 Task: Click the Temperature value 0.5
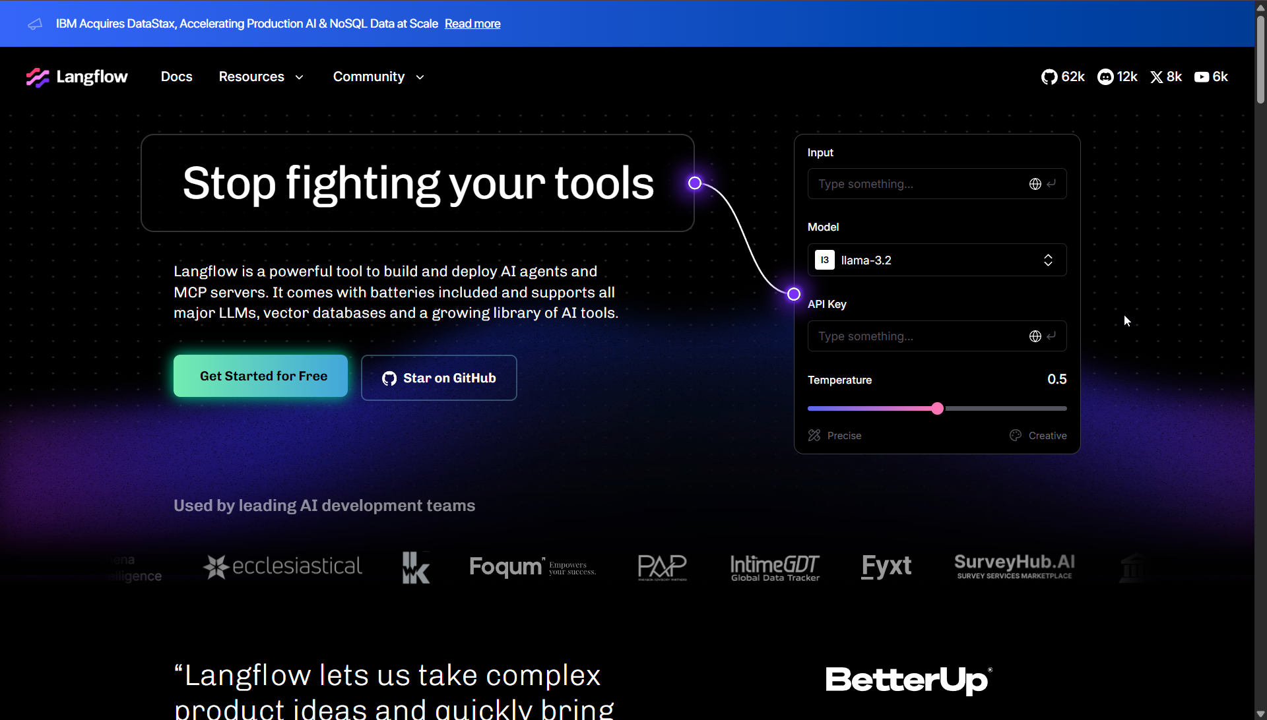pyautogui.click(x=1057, y=379)
